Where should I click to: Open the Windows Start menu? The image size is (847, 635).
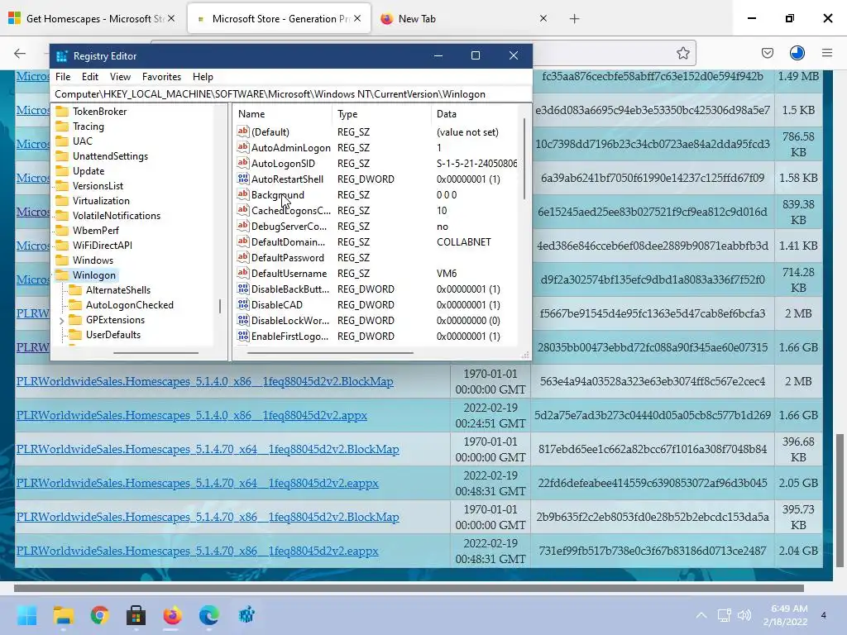[x=27, y=615]
